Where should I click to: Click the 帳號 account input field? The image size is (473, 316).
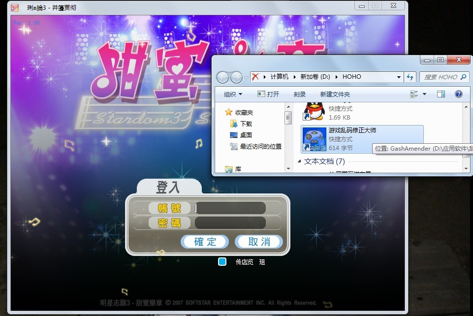coord(230,208)
